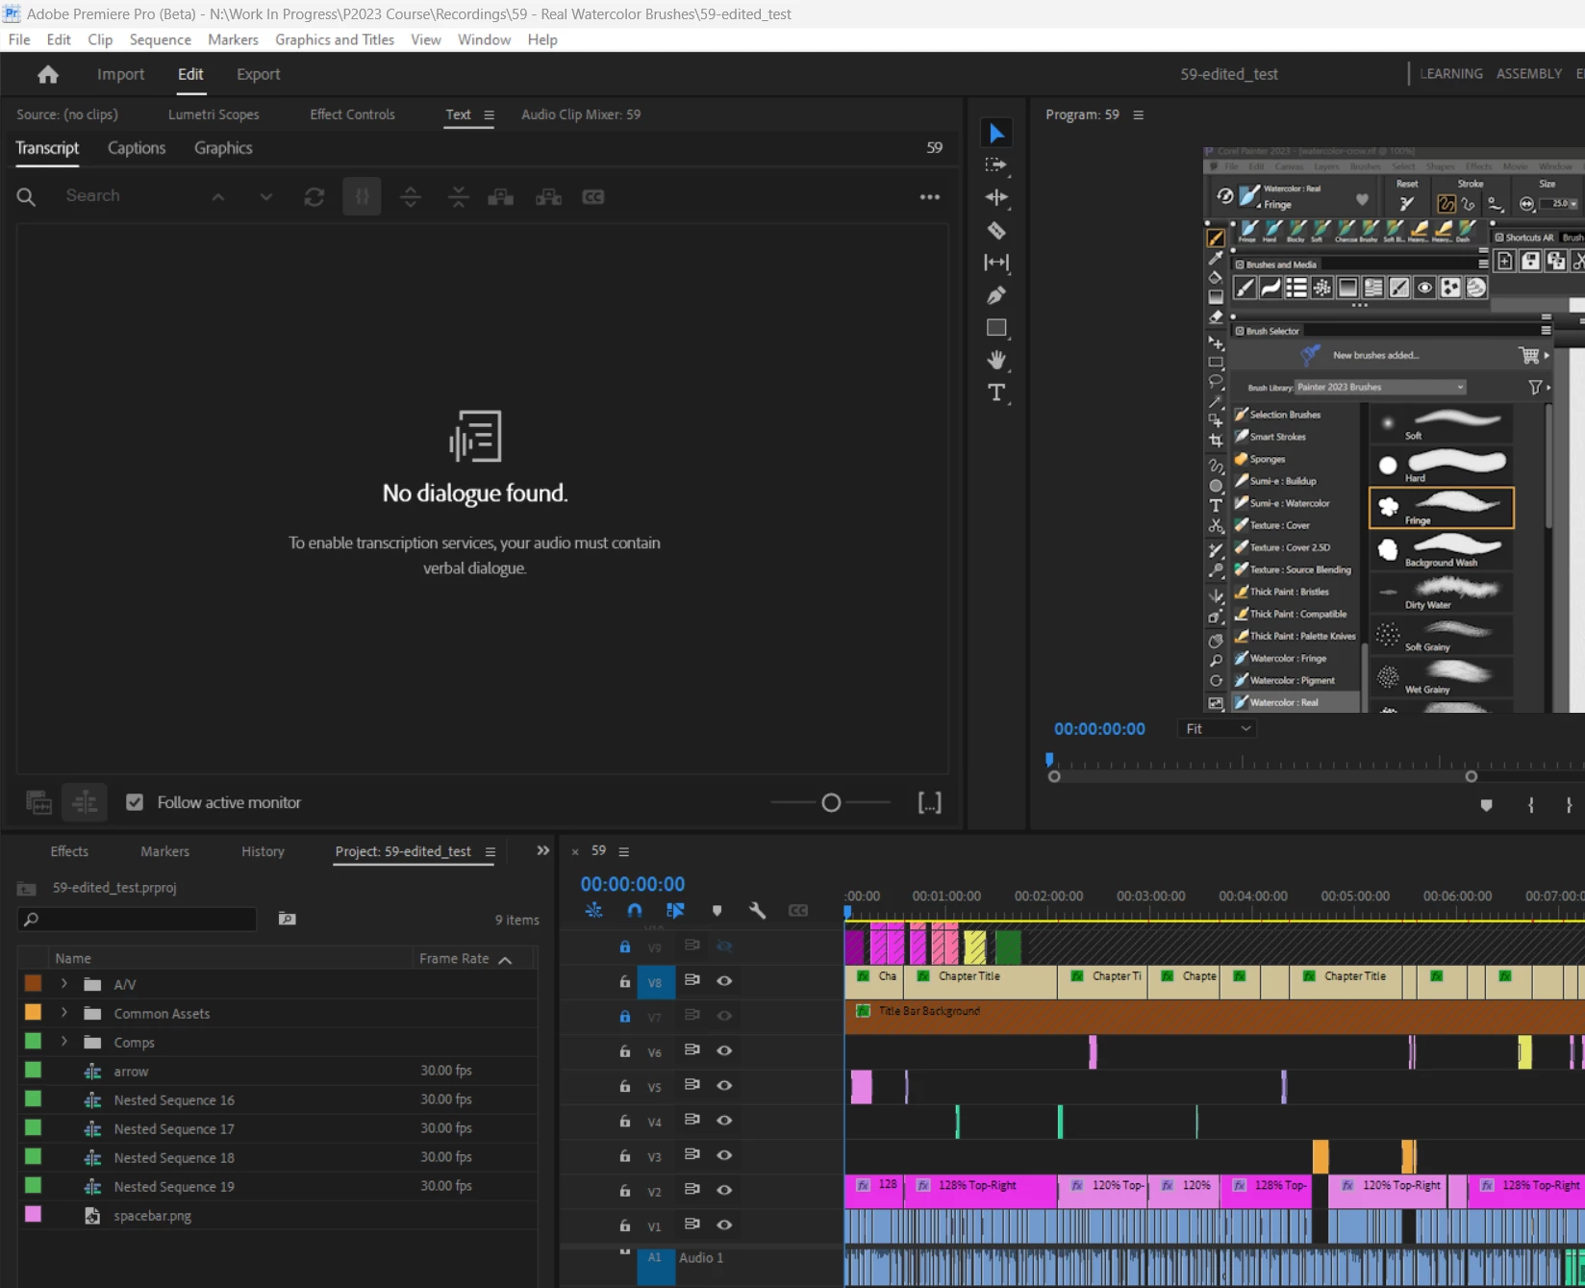Click the New Bin folder icon in Project panel
Viewport: 1585px width, 1288px height.
point(287,919)
